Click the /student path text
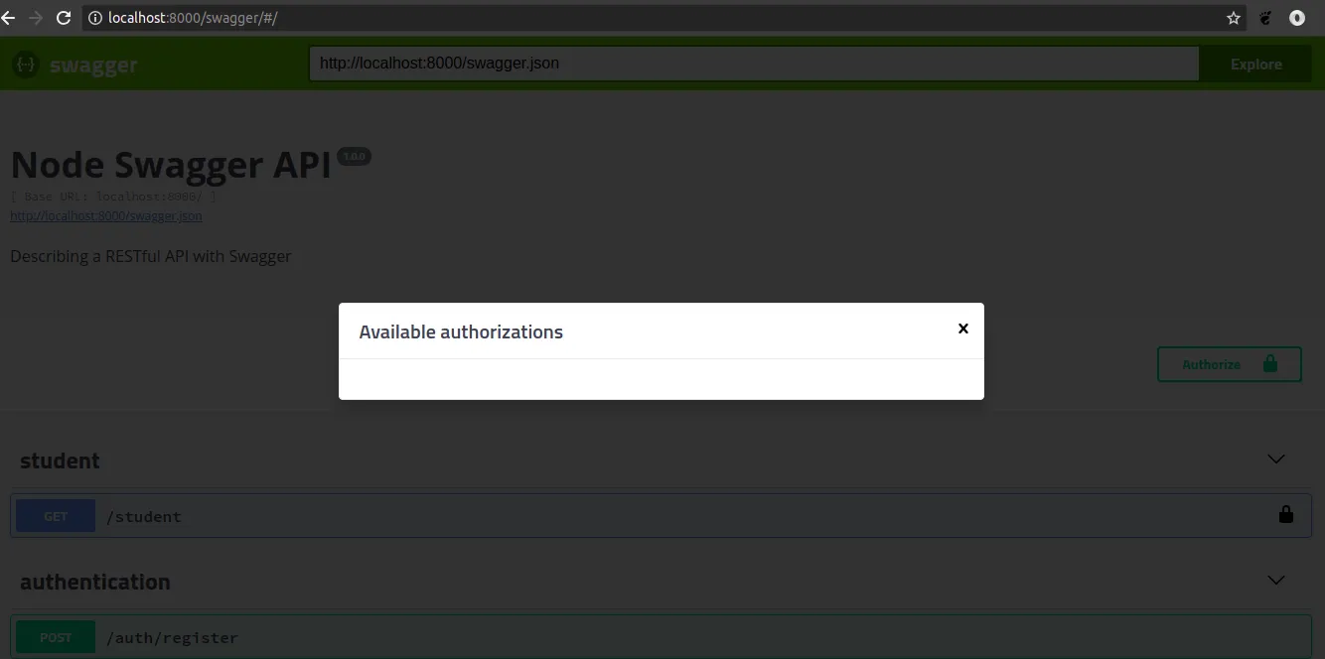Viewport: 1325px width, 659px height. click(x=144, y=516)
